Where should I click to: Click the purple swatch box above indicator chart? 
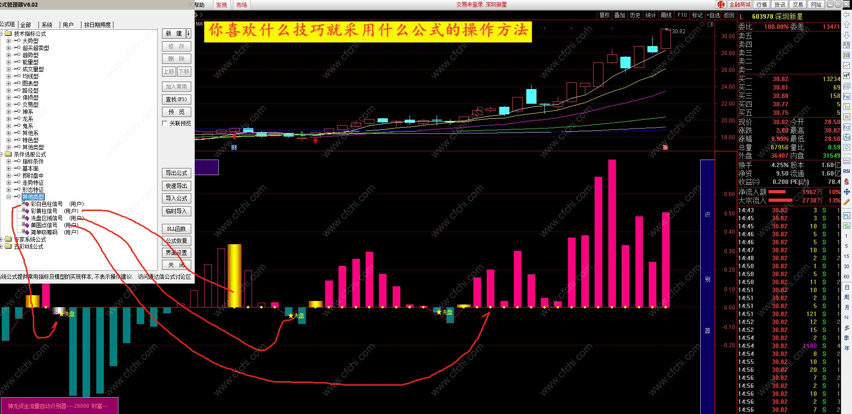[x=207, y=167]
